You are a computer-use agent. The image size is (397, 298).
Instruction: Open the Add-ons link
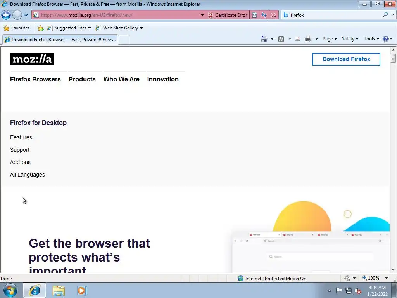(x=20, y=162)
